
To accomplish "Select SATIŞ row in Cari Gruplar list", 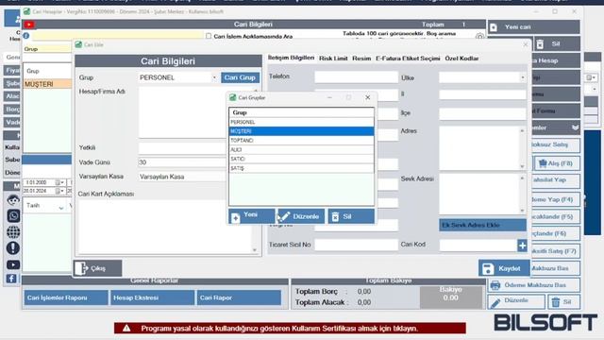I will tap(301, 168).
